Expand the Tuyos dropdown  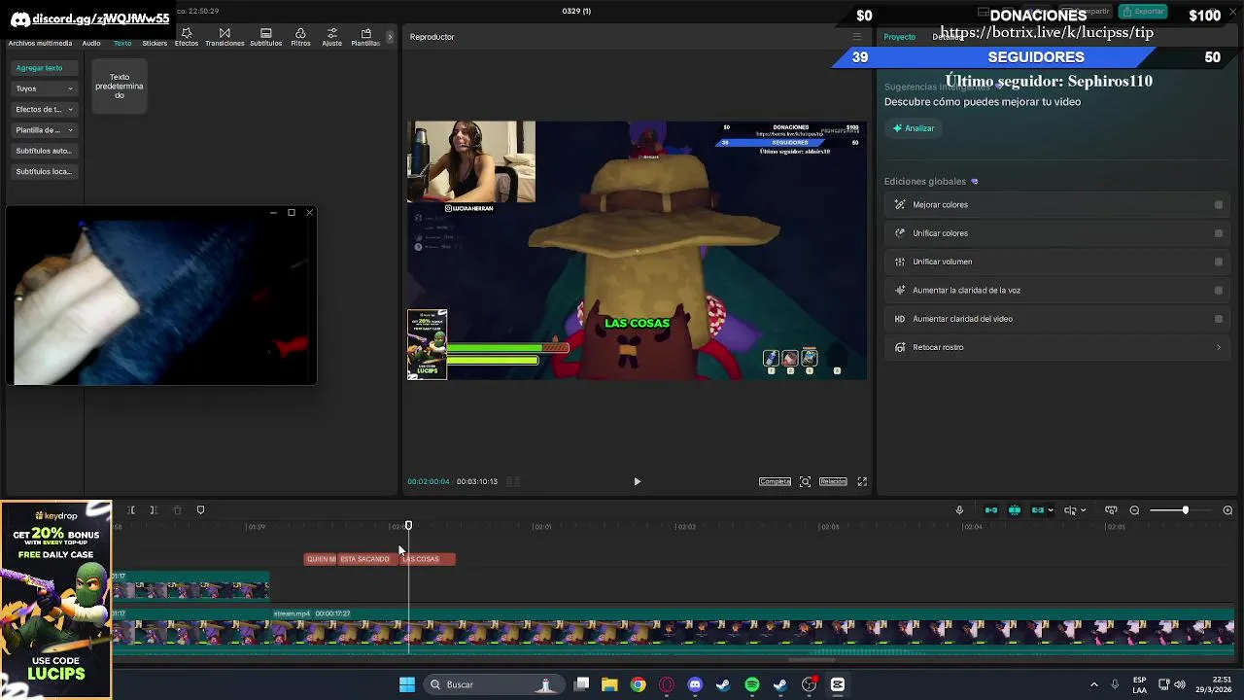(x=44, y=88)
